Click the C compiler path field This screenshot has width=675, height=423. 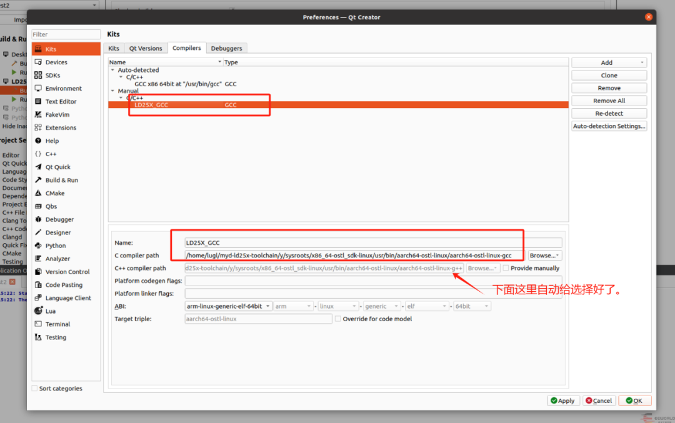click(355, 256)
